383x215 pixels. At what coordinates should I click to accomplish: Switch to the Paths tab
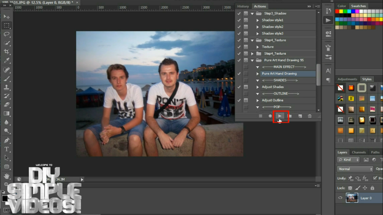point(375,152)
